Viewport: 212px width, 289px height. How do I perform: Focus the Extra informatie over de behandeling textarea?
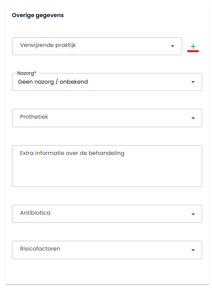107,166
